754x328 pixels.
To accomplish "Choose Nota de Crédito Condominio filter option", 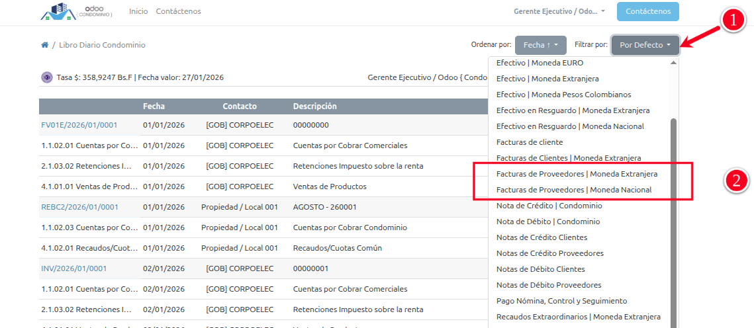I will point(549,206).
